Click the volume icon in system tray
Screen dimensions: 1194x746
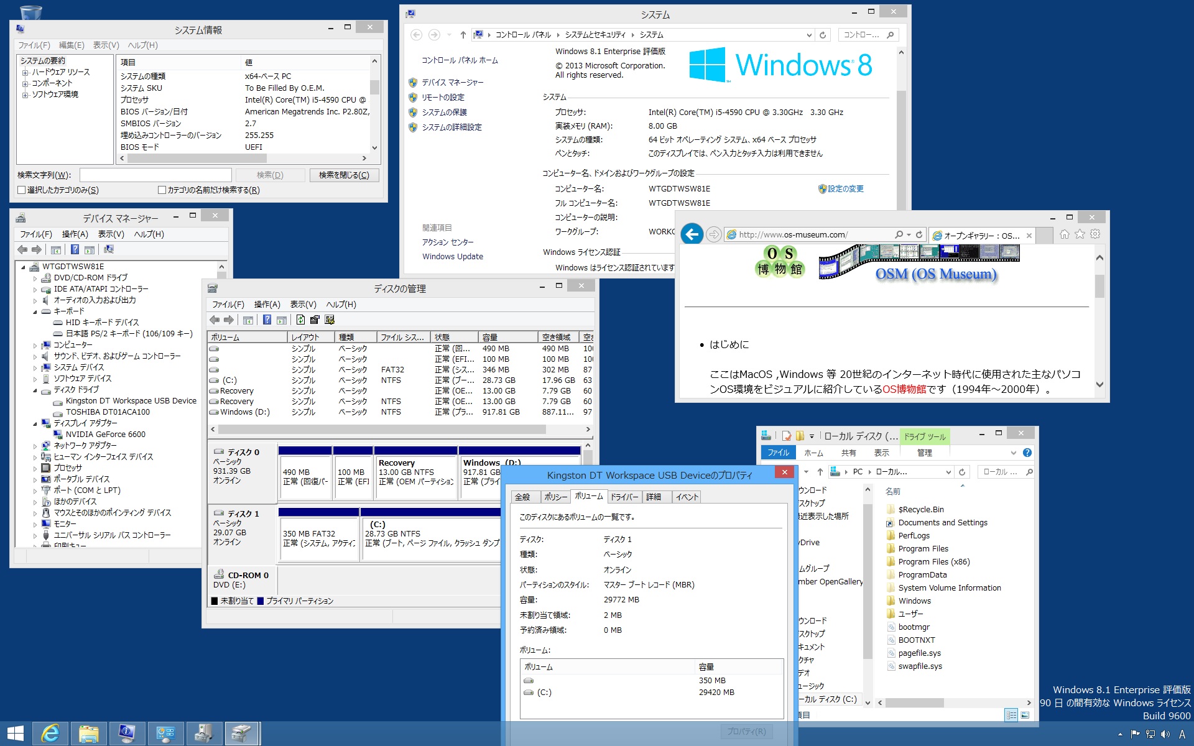coord(1165,734)
